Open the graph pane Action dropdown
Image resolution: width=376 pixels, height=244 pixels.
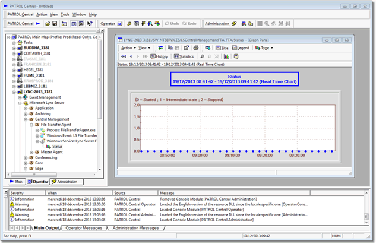(x=126, y=47)
